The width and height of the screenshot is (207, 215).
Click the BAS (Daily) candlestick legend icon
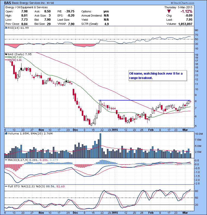6,54
